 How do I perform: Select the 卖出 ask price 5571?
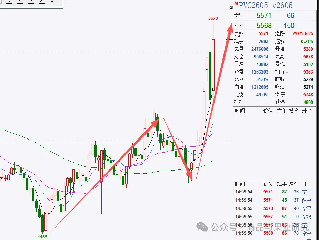point(264,16)
